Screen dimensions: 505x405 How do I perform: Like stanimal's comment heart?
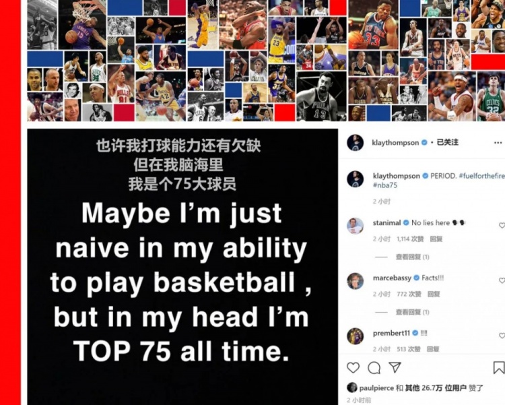(x=502, y=225)
